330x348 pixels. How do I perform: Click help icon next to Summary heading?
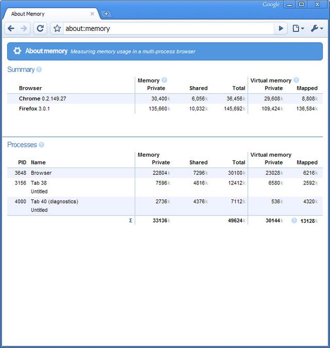tap(39, 70)
